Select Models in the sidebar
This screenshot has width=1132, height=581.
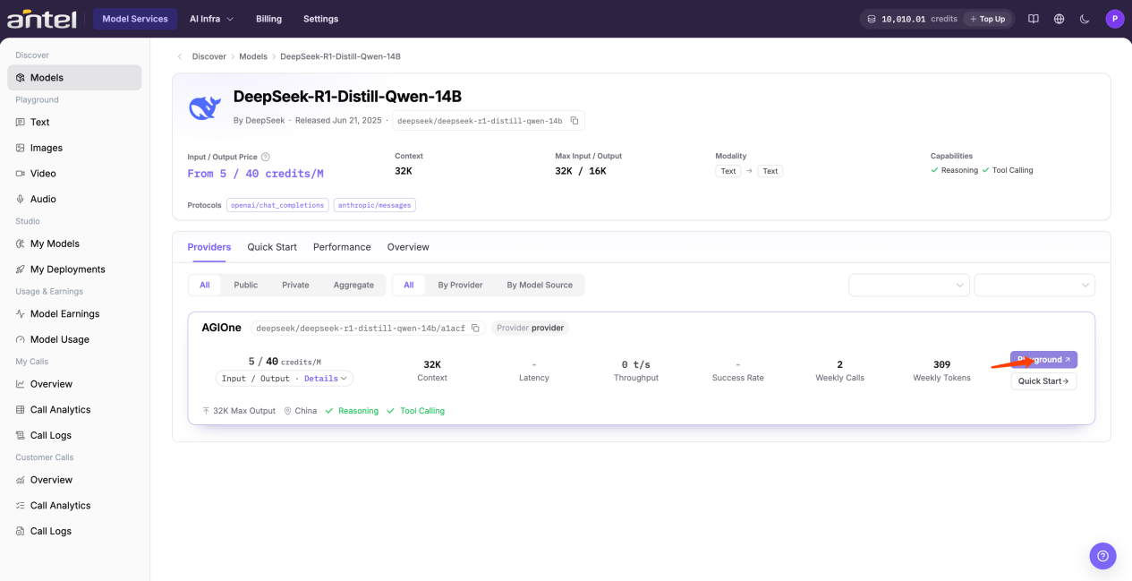tap(74, 78)
